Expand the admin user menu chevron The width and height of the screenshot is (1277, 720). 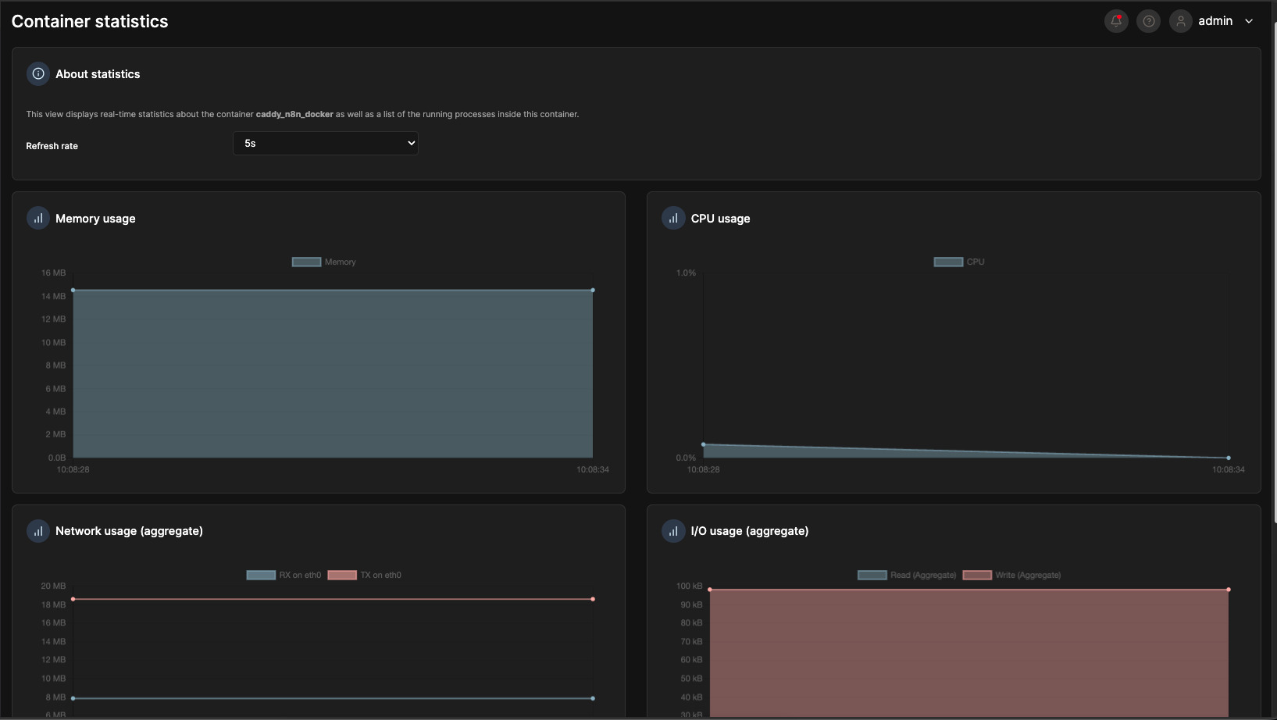(1249, 21)
